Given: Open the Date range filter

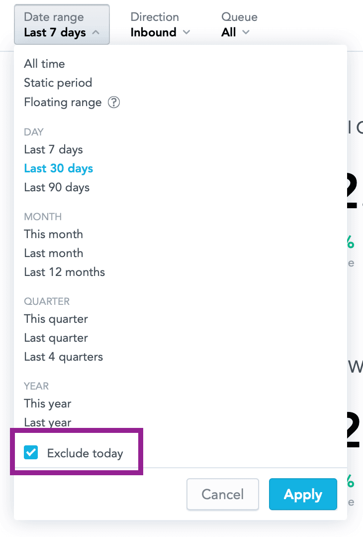Looking at the screenshot, I should pos(53,24).
